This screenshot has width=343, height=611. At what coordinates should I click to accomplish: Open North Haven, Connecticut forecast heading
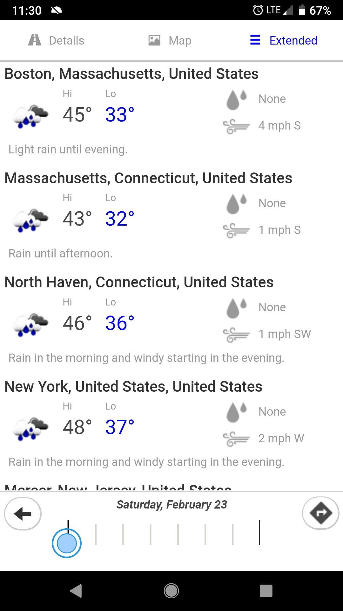pos(139,282)
